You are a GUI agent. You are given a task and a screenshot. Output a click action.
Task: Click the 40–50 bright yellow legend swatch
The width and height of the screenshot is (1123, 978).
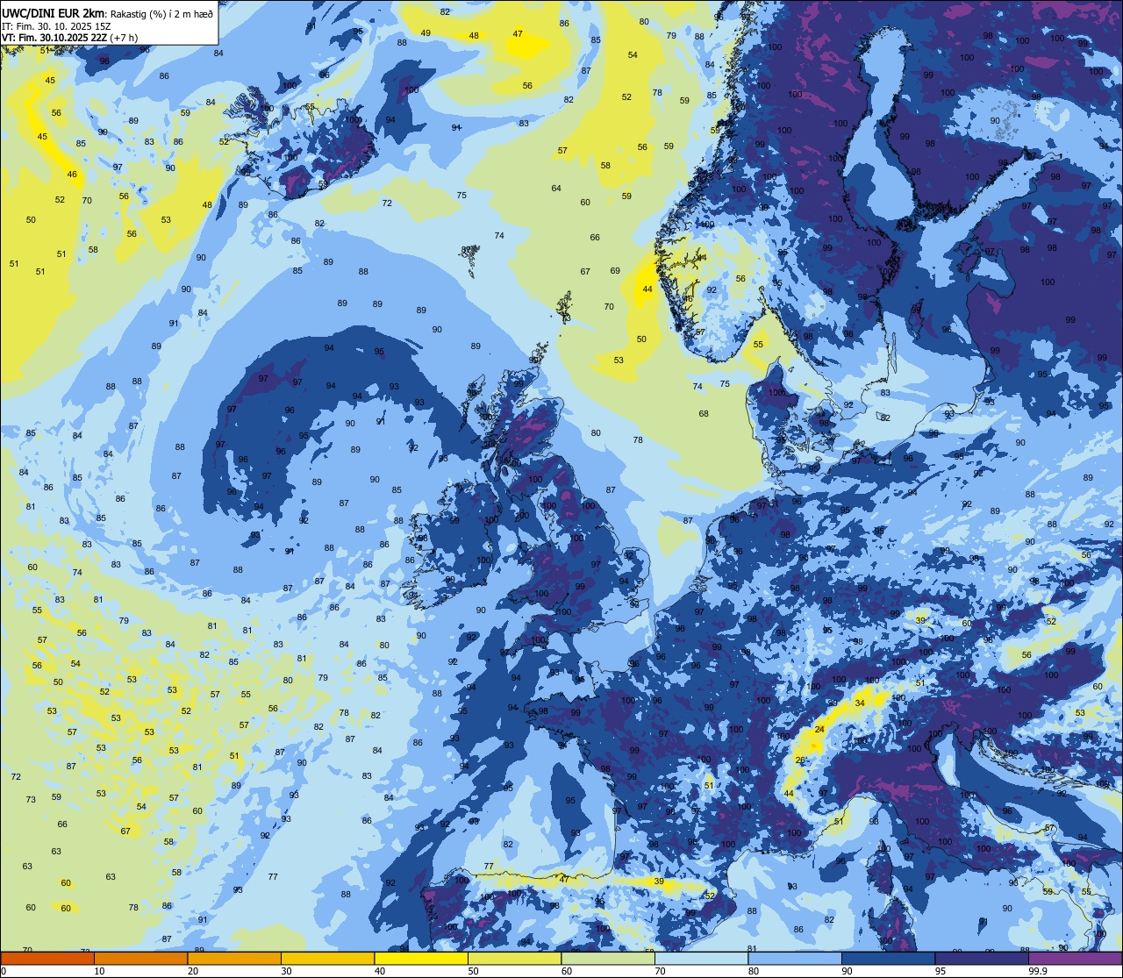[421, 959]
